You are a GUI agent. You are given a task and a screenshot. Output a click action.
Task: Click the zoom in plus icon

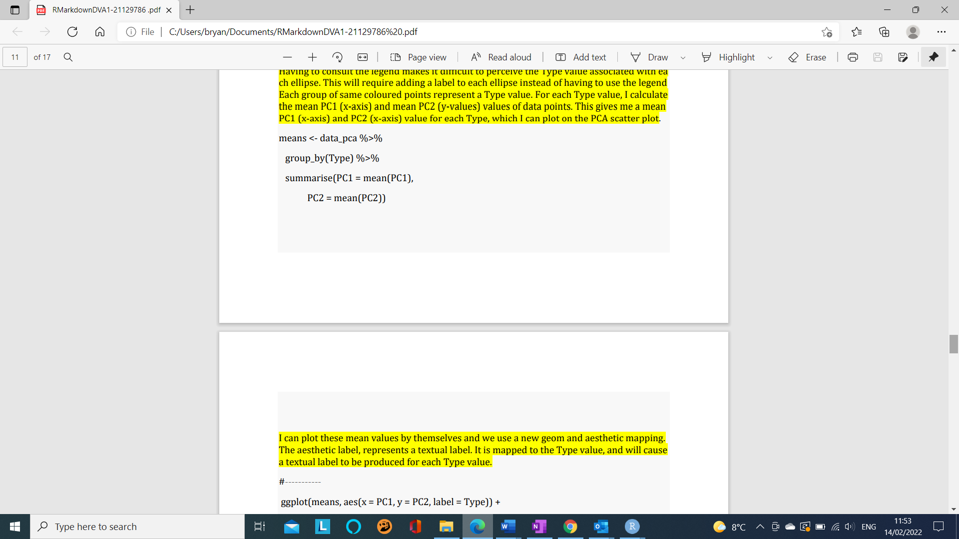point(312,57)
